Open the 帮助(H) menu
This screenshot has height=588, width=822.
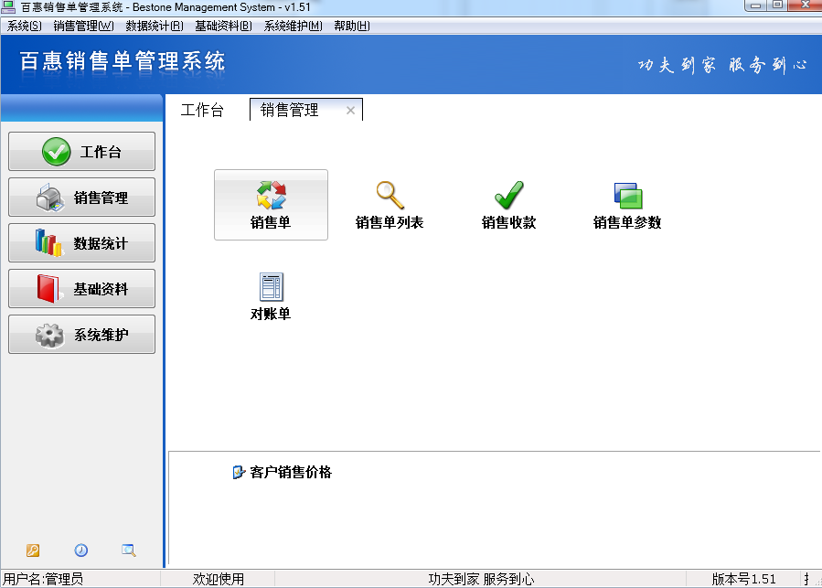[352, 26]
